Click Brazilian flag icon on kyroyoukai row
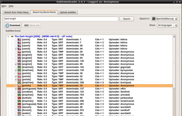 click(x=19, y=70)
